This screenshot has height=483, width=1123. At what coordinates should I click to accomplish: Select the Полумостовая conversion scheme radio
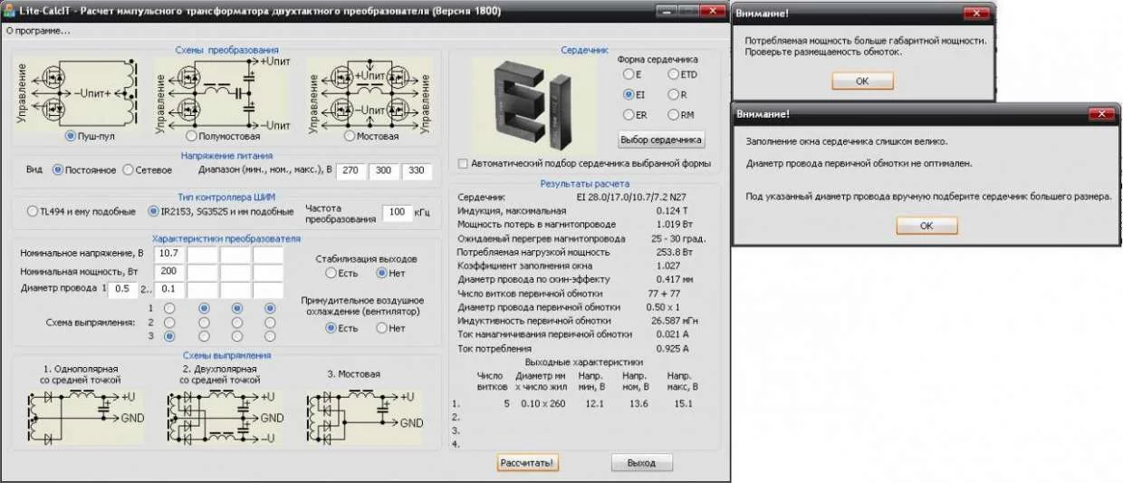190,136
